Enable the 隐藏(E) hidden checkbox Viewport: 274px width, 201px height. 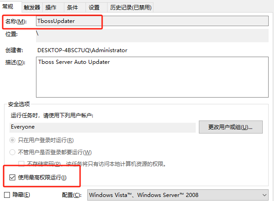6,195
